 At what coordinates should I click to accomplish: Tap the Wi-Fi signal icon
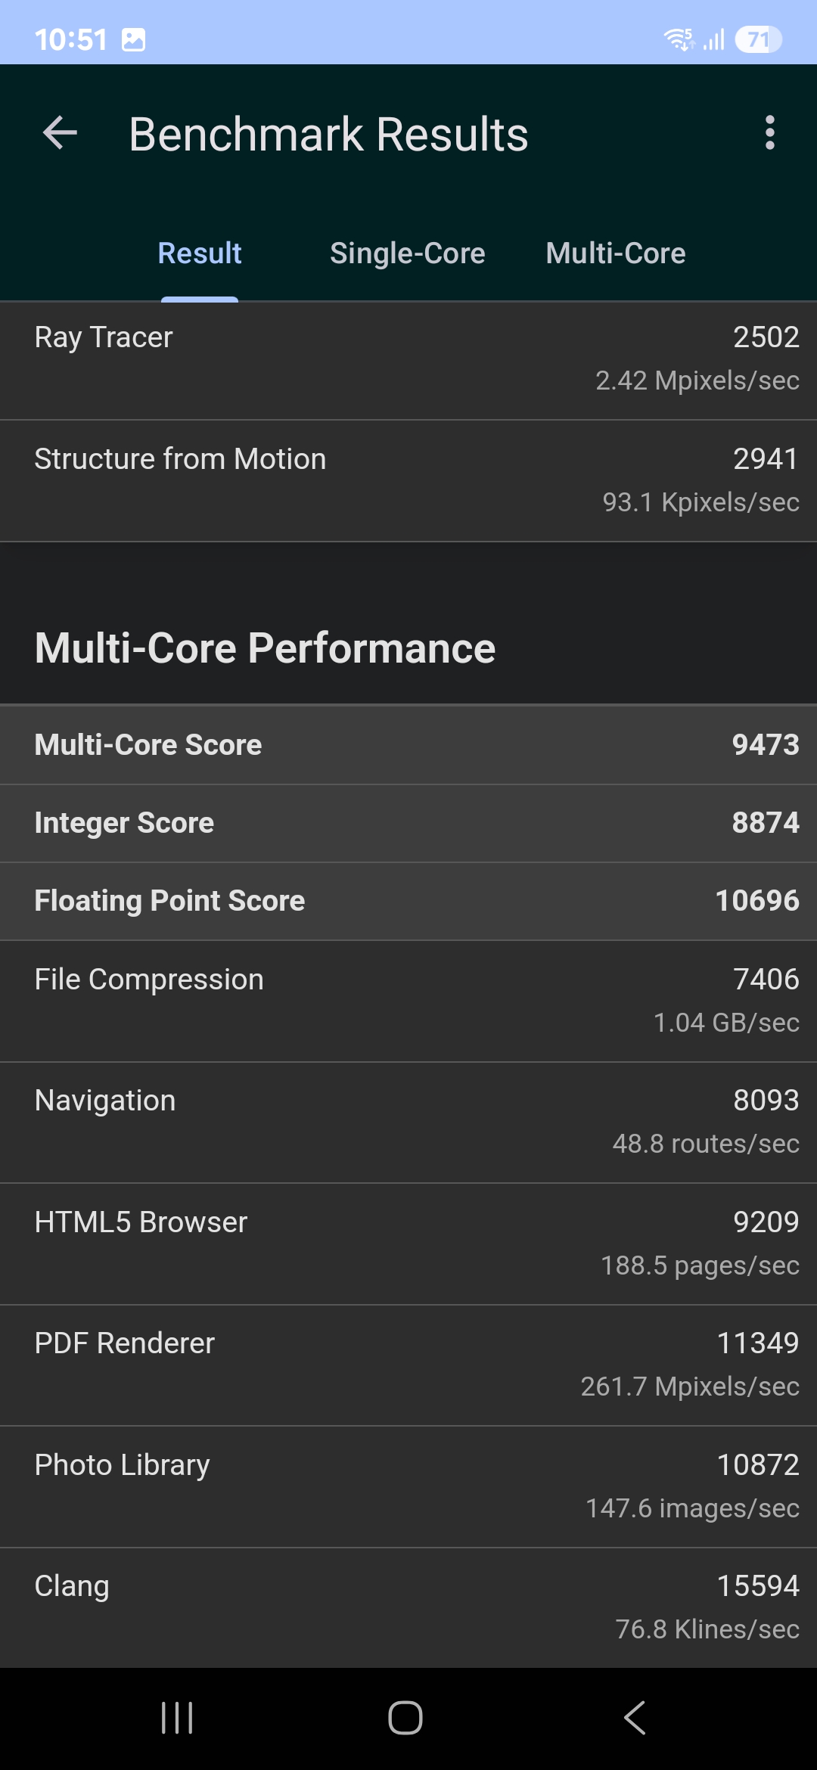(x=678, y=39)
